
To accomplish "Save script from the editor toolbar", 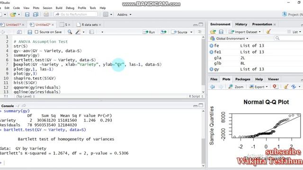I will [29, 32].
